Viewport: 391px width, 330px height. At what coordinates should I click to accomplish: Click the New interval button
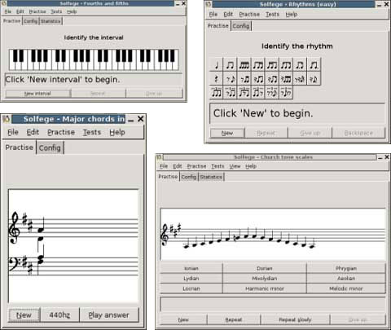tap(37, 94)
